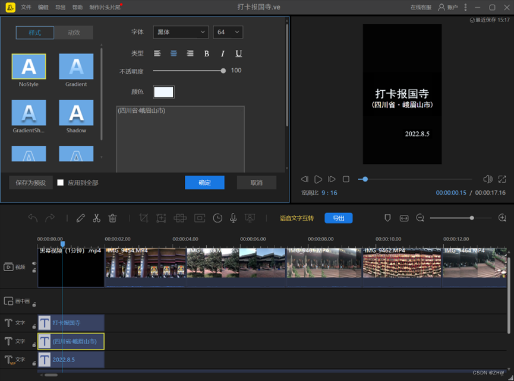Click the blue 确定 button
This screenshot has height=381, width=514.
click(x=204, y=183)
